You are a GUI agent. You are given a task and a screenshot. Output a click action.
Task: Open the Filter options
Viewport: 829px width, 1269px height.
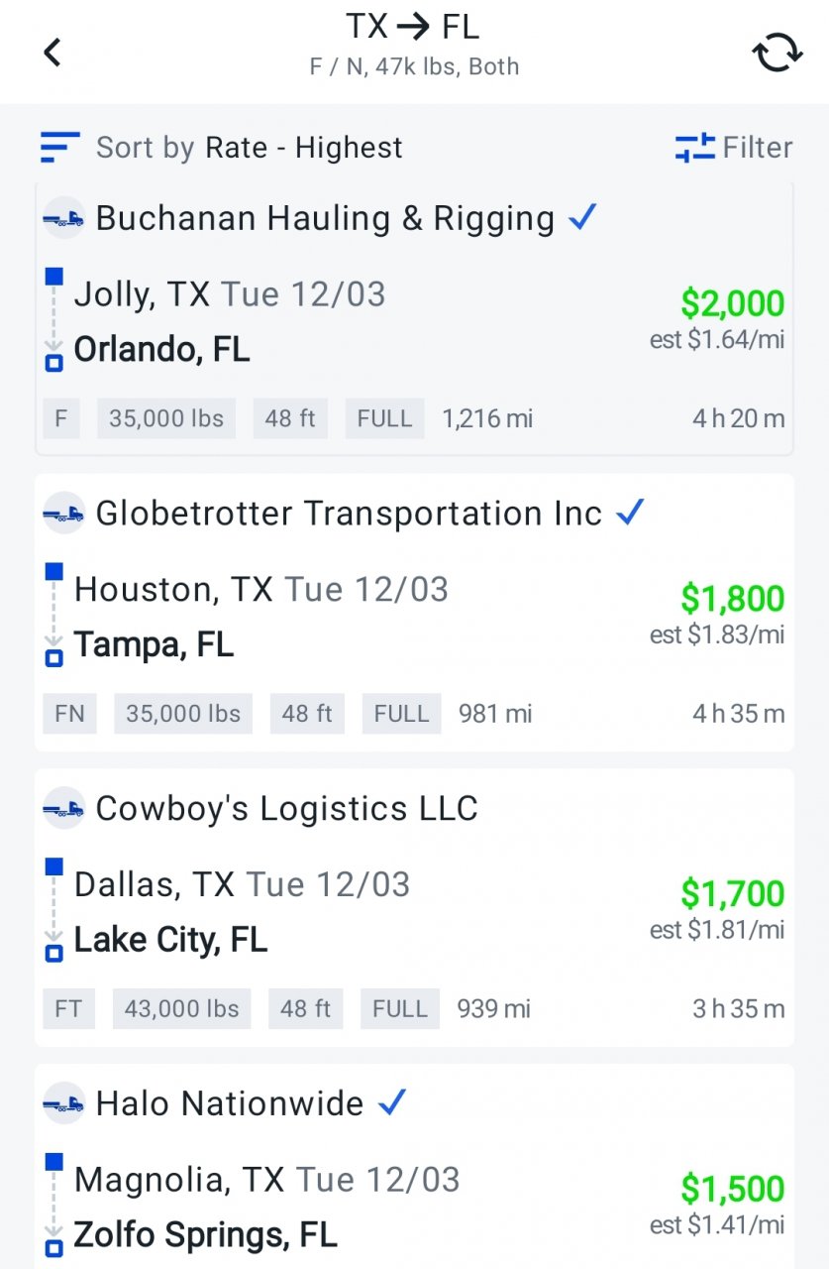pos(734,148)
